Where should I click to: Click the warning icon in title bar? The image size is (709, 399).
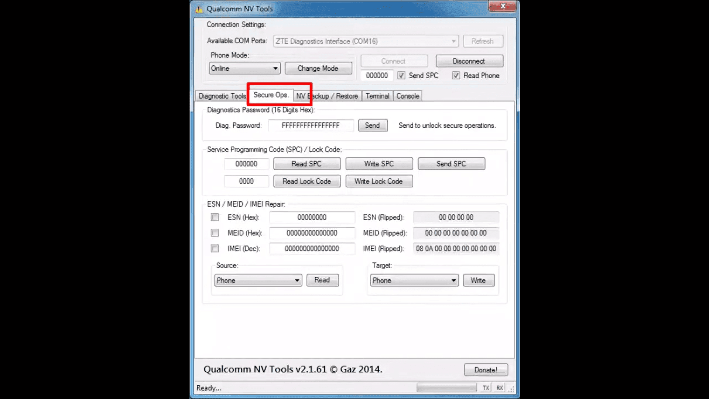[x=199, y=9]
